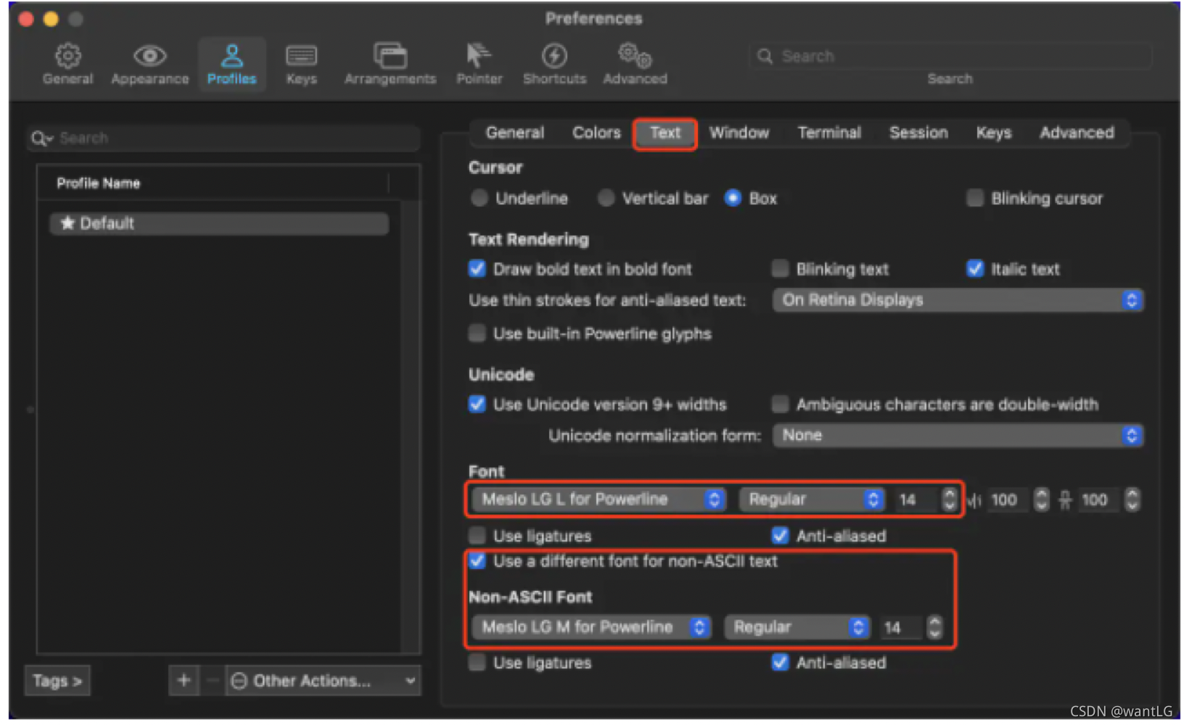The image size is (1184, 725).
Task: Open the Meslo LG M for Powerline font dropdown
Action: click(591, 626)
